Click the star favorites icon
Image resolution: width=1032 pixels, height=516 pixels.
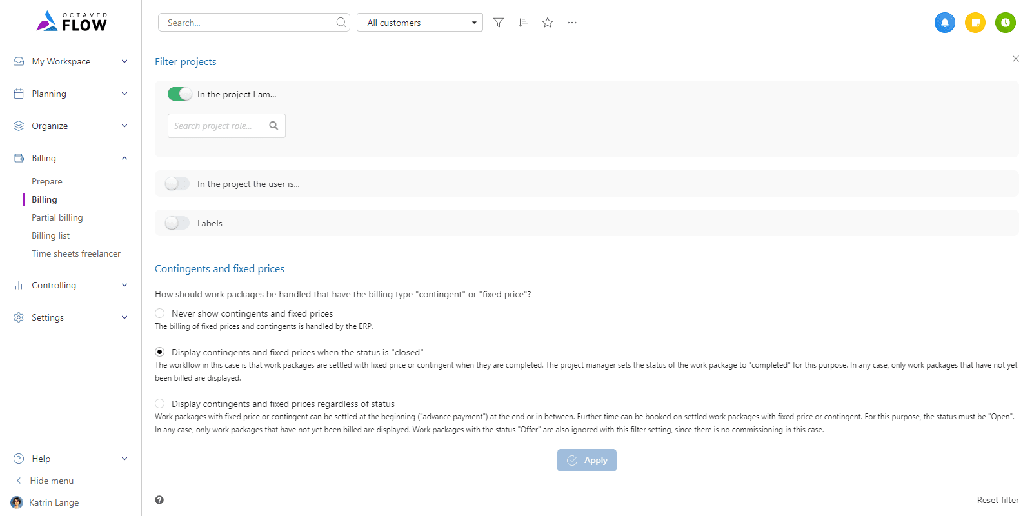548,23
